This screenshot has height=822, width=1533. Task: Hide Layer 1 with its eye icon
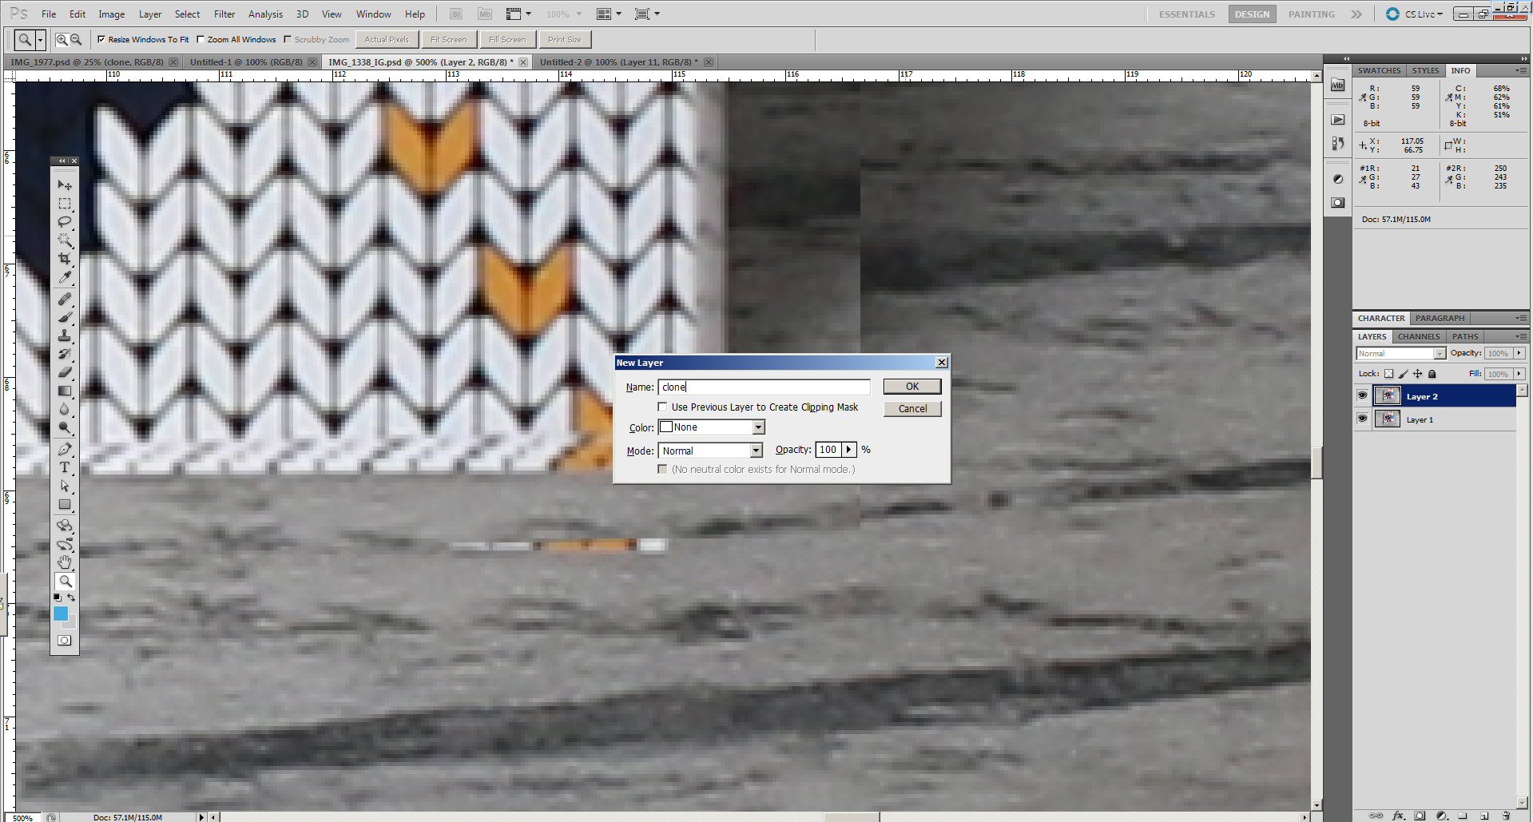(1362, 419)
